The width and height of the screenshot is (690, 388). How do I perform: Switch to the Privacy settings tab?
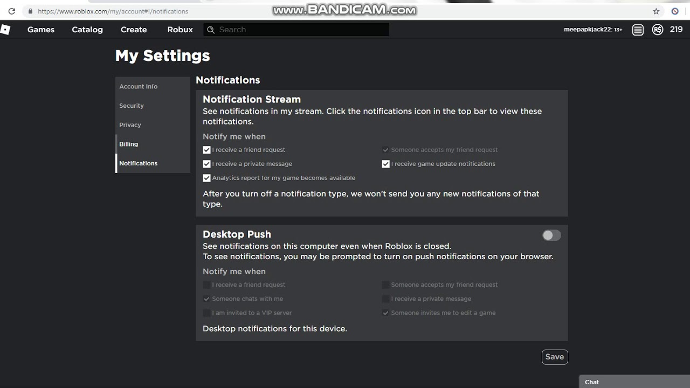click(x=130, y=125)
